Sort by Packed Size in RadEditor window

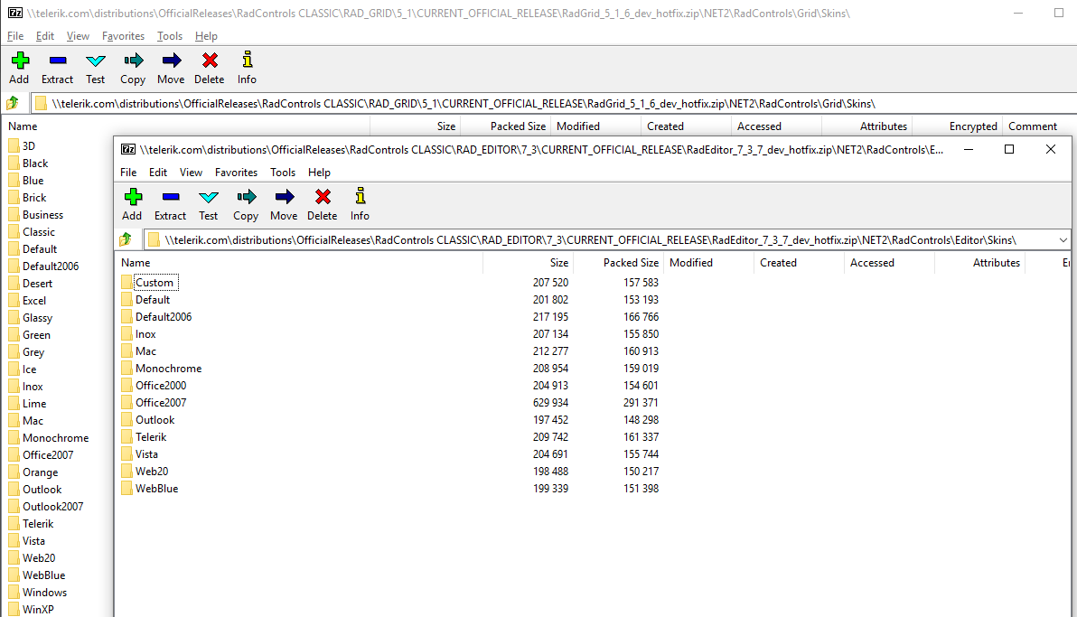(618, 263)
